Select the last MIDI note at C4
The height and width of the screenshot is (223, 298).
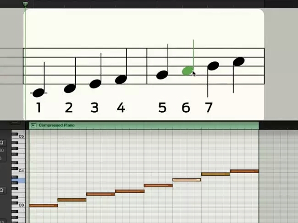(x=244, y=171)
